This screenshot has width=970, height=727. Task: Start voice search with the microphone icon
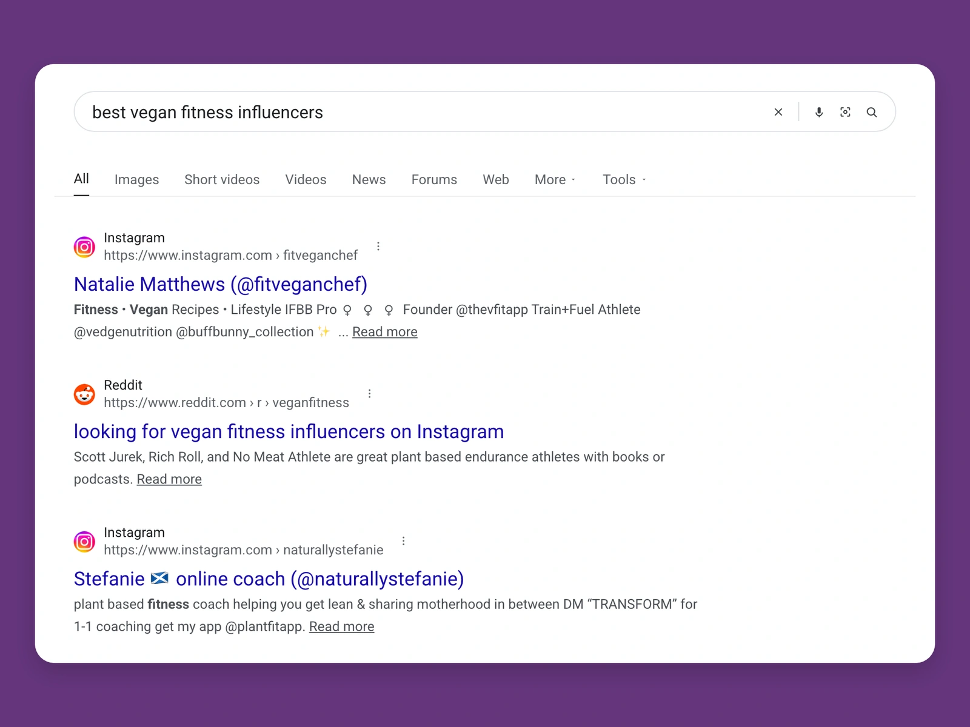(819, 112)
